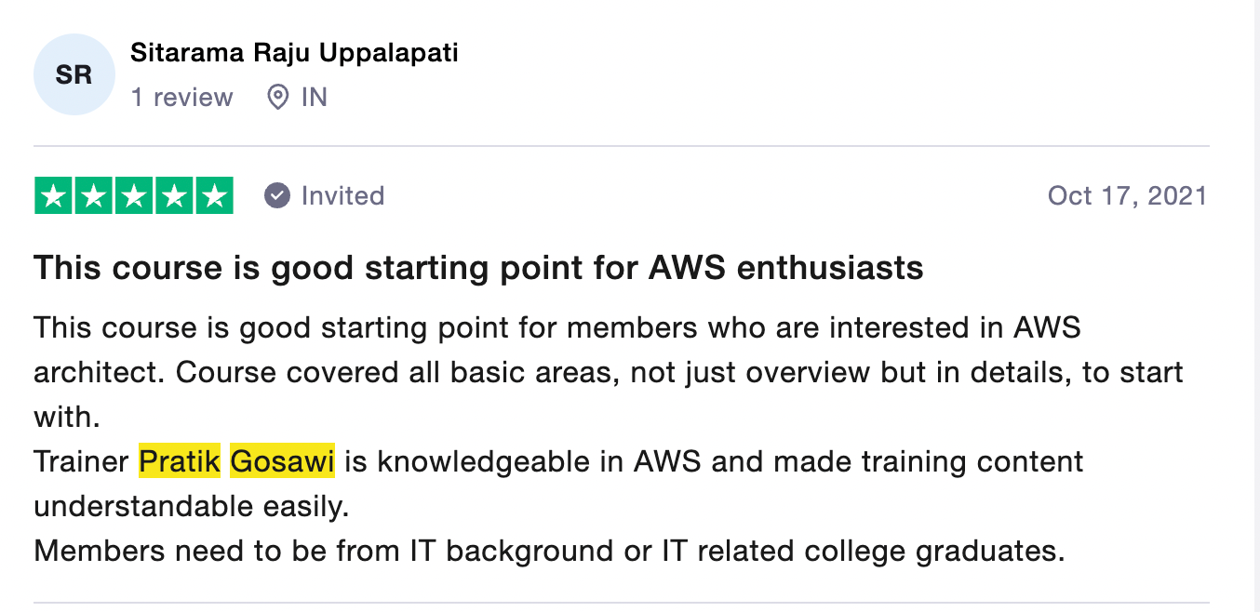Click the location pin icon

click(x=277, y=97)
